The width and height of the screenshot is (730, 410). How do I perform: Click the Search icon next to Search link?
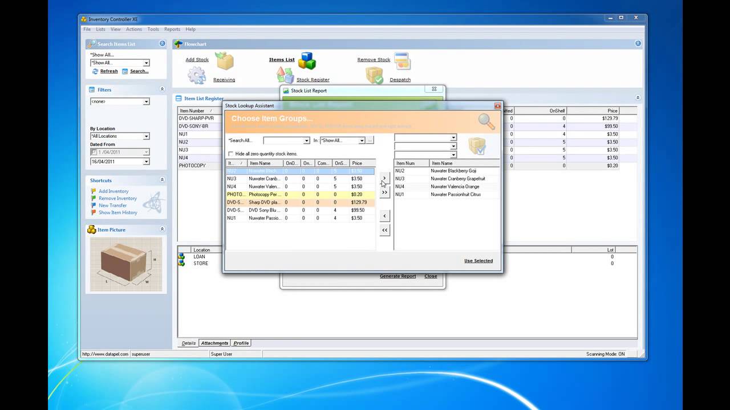tap(125, 71)
